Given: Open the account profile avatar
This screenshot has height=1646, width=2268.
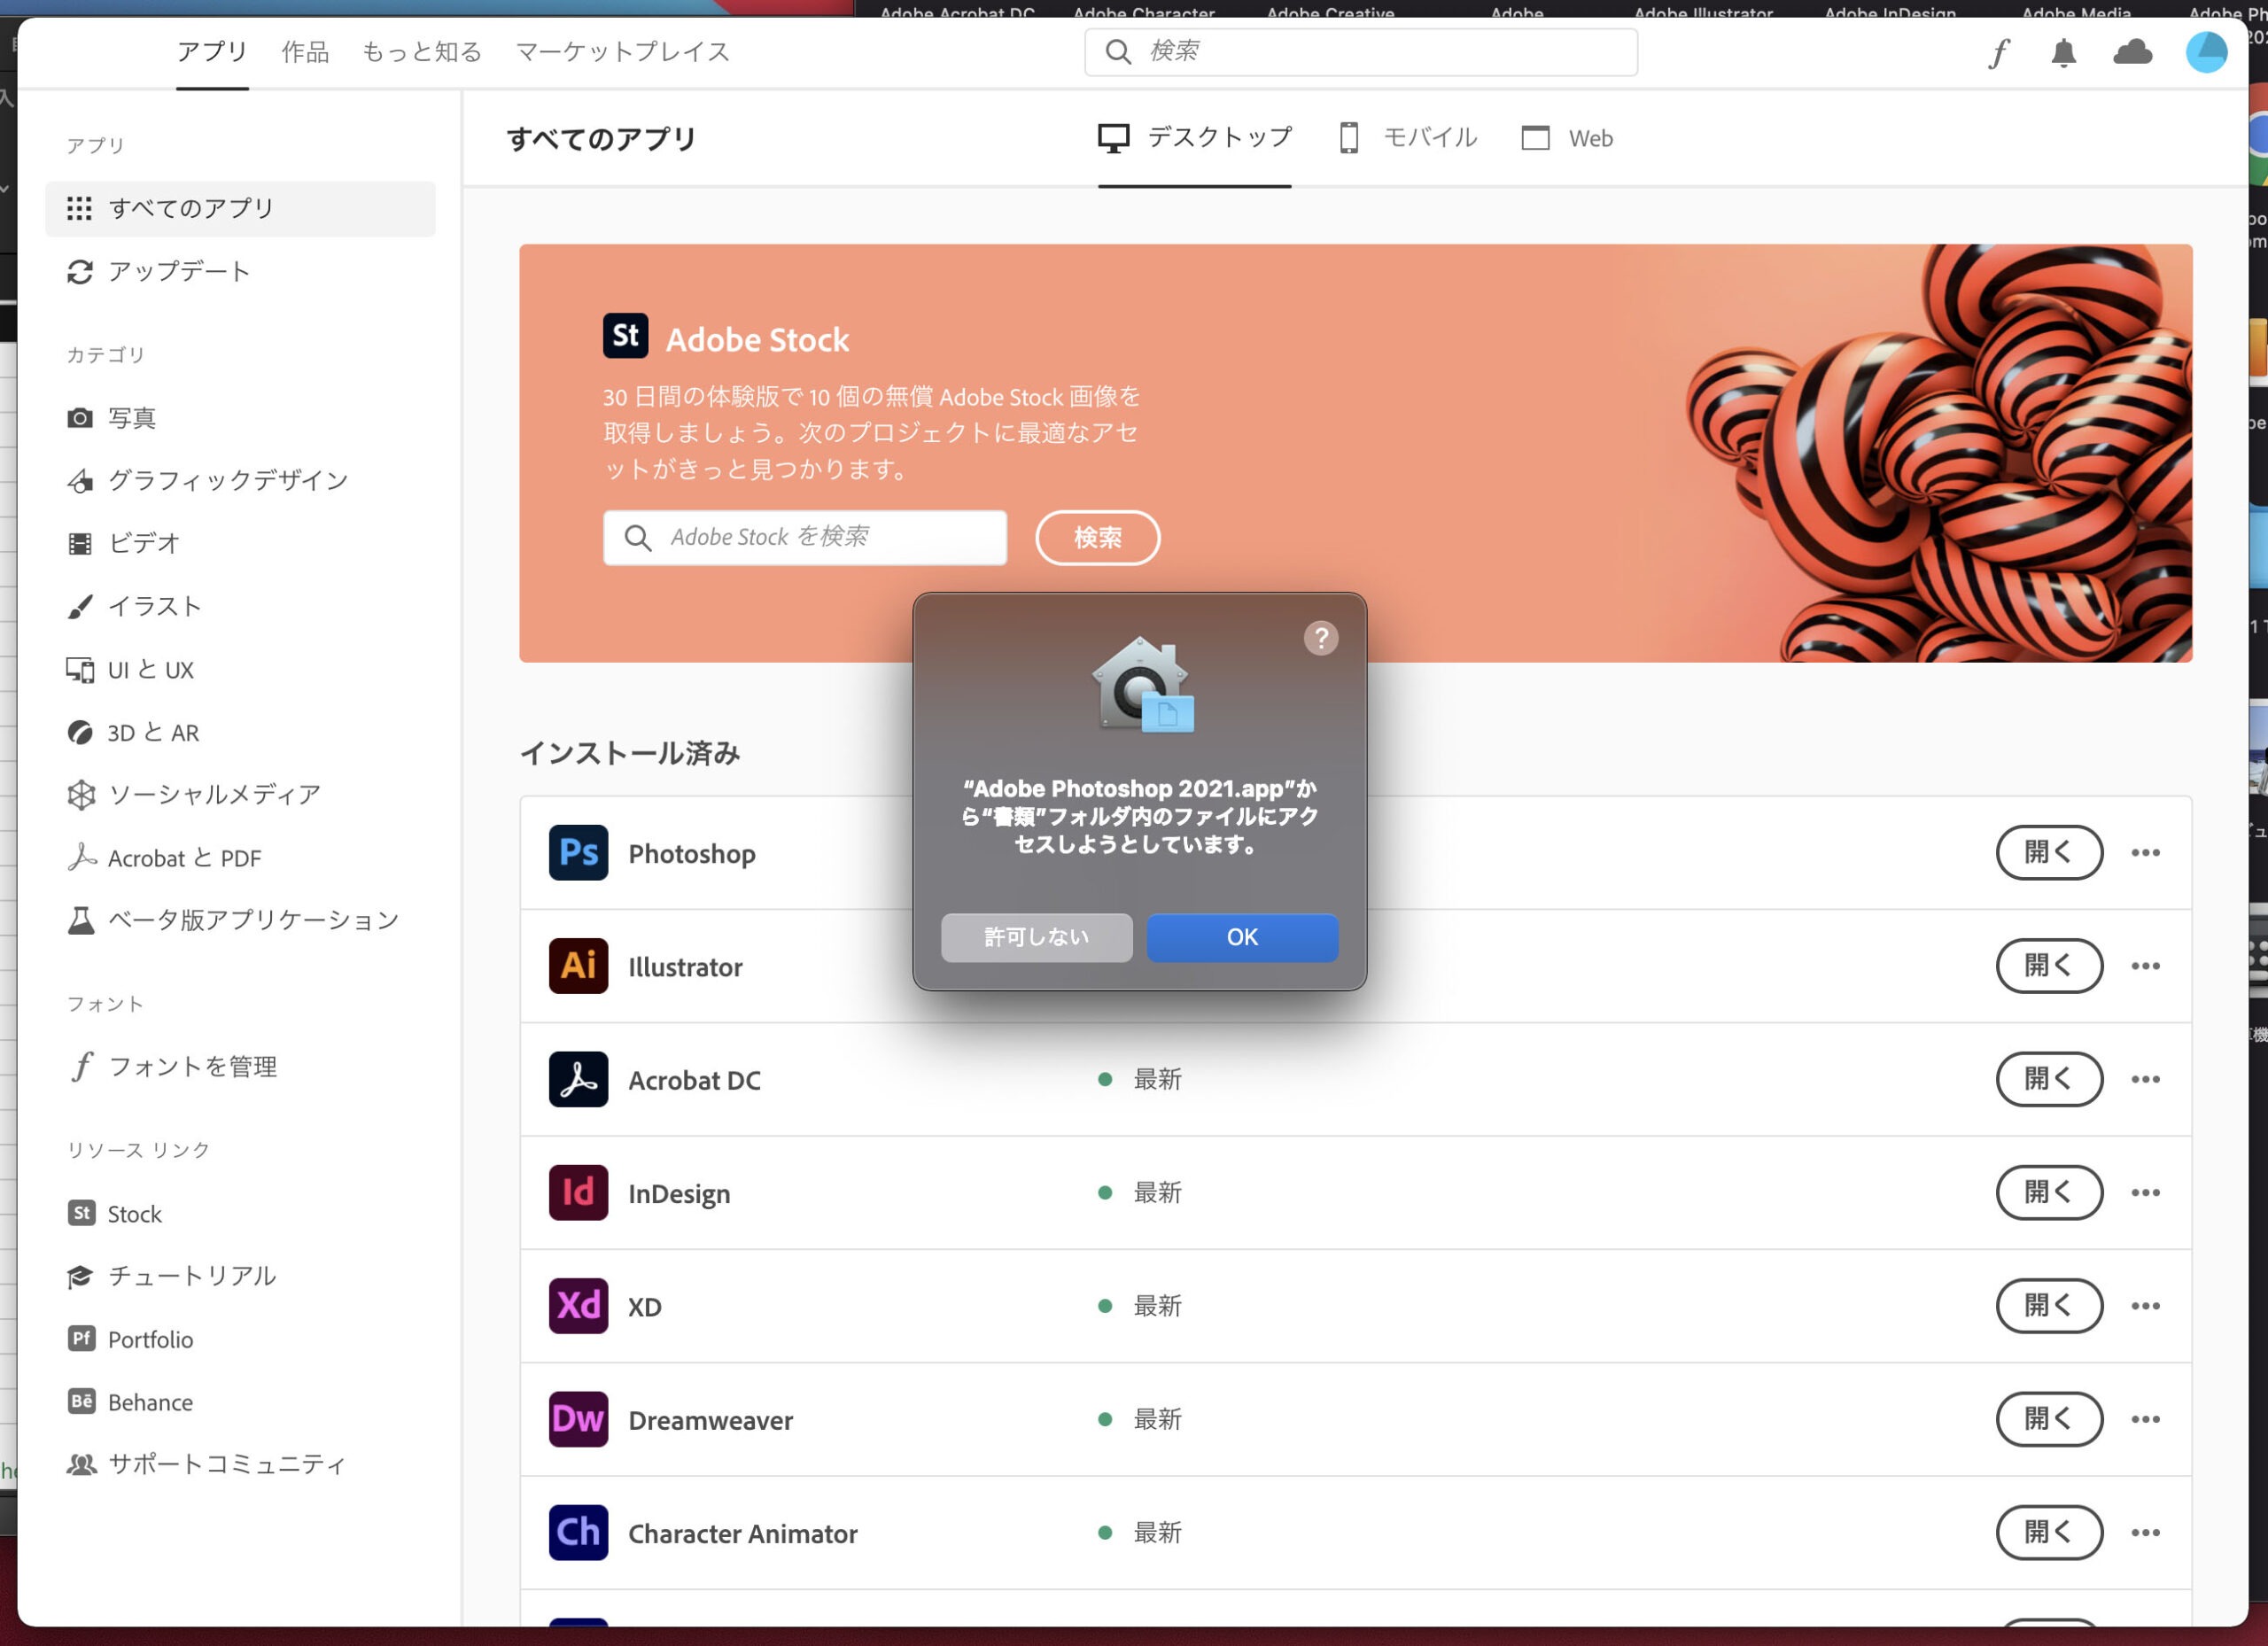Looking at the screenshot, I should [x=2206, y=52].
